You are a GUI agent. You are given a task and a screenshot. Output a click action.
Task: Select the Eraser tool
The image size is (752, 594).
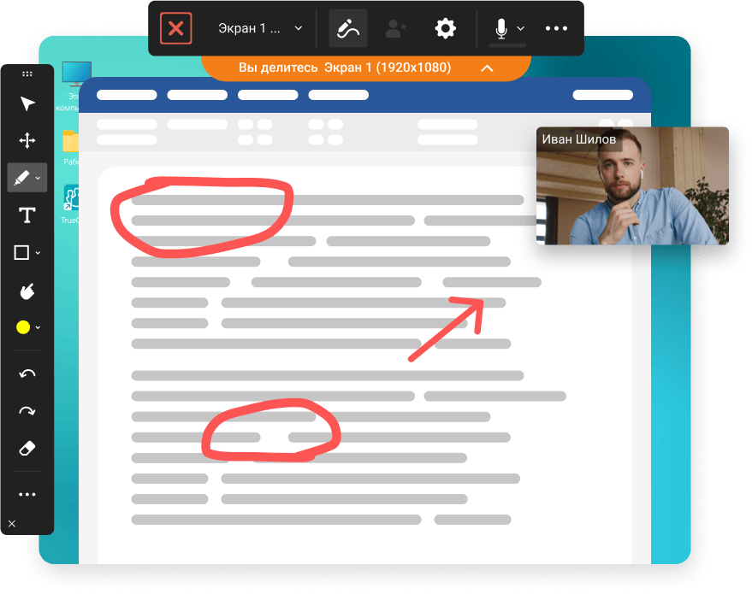click(27, 449)
